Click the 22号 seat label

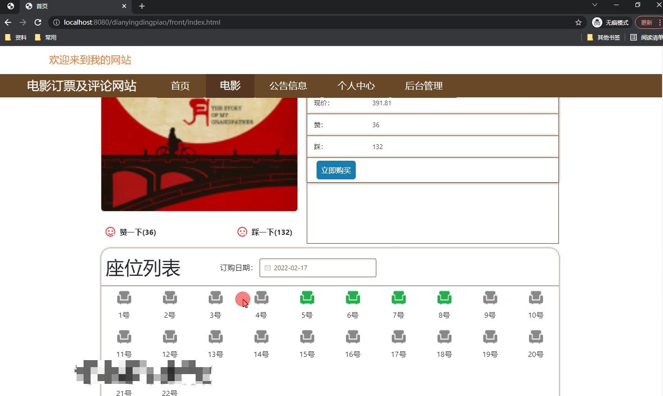[169, 393]
